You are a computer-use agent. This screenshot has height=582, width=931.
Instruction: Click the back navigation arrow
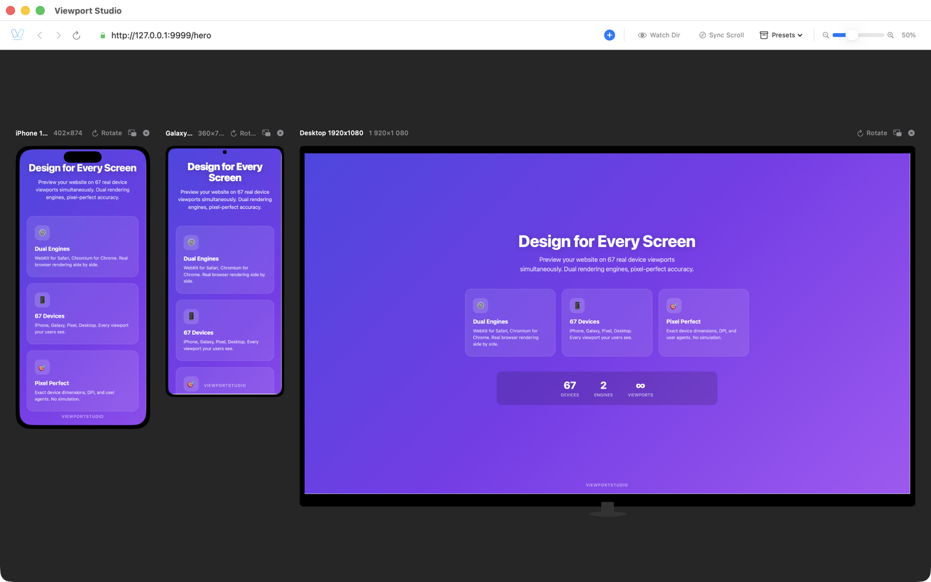39,35
